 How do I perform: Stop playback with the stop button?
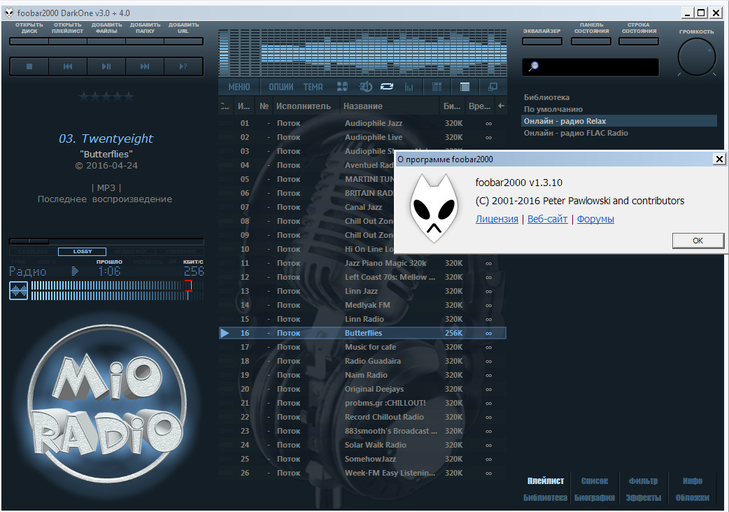point(29,66)
